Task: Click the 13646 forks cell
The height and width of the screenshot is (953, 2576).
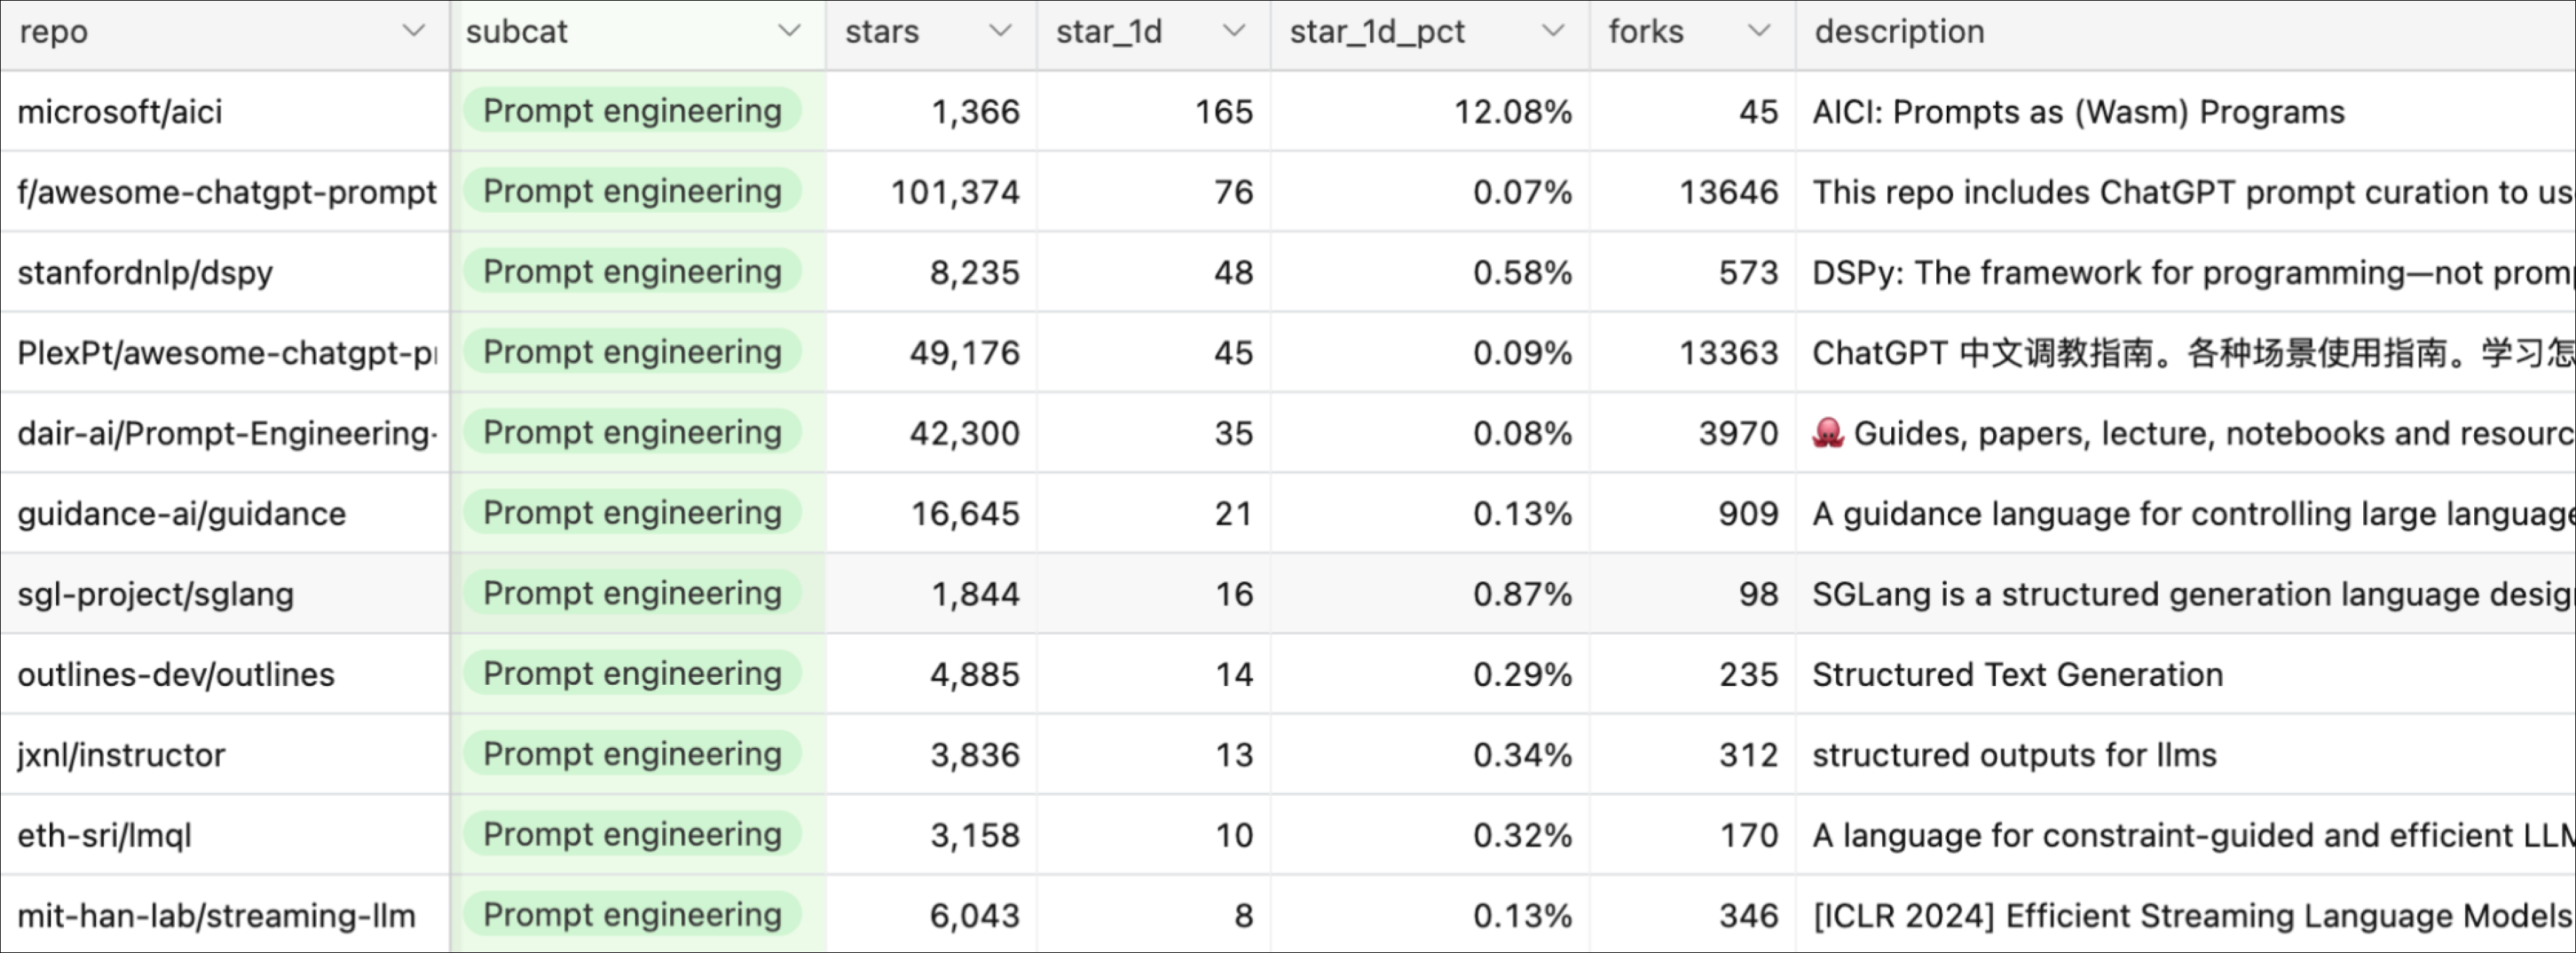Action: (1728, 192)
